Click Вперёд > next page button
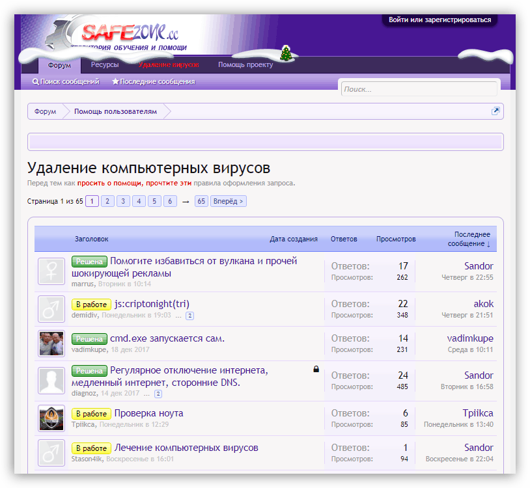Image resolution: width=530 pixels, height=488 pixels. (x=228, y=201)
